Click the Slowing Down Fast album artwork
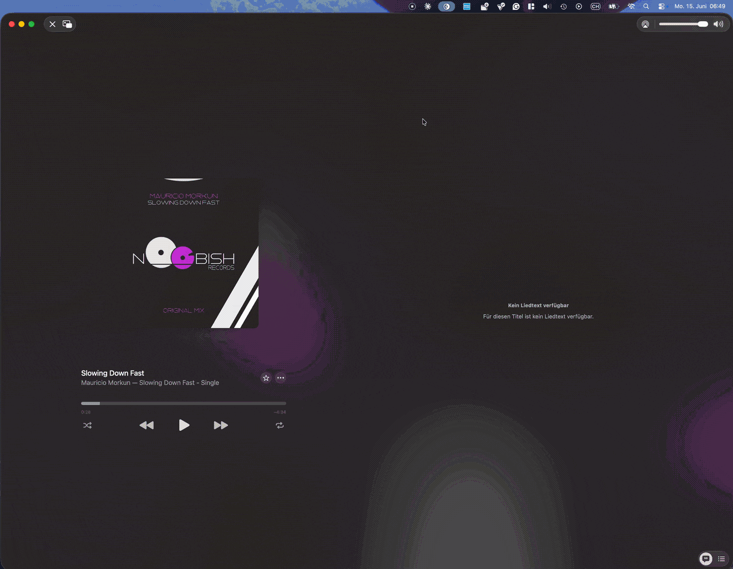The height and width of the screenshot is (569, 733). (x=183, y=253)
